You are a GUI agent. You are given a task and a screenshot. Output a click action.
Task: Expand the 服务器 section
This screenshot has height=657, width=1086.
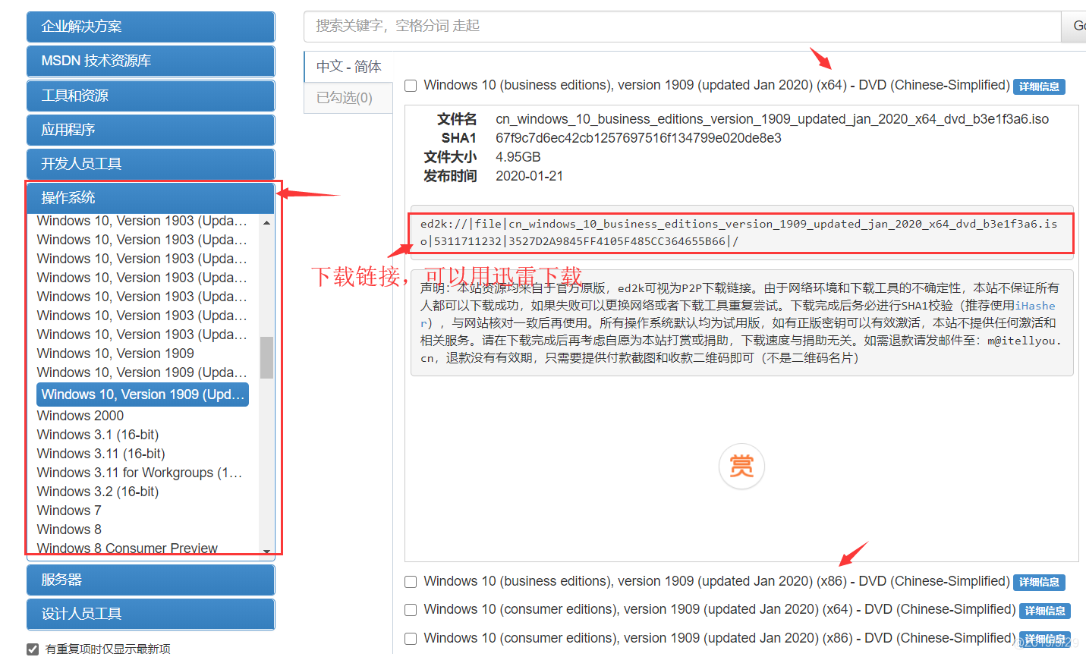point(150,580)
